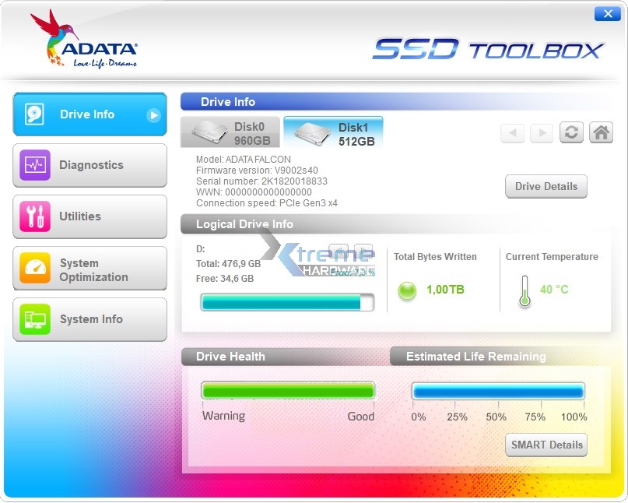Click the Home icon in Drive Info
Screen dimensions: 628x503
601,132
